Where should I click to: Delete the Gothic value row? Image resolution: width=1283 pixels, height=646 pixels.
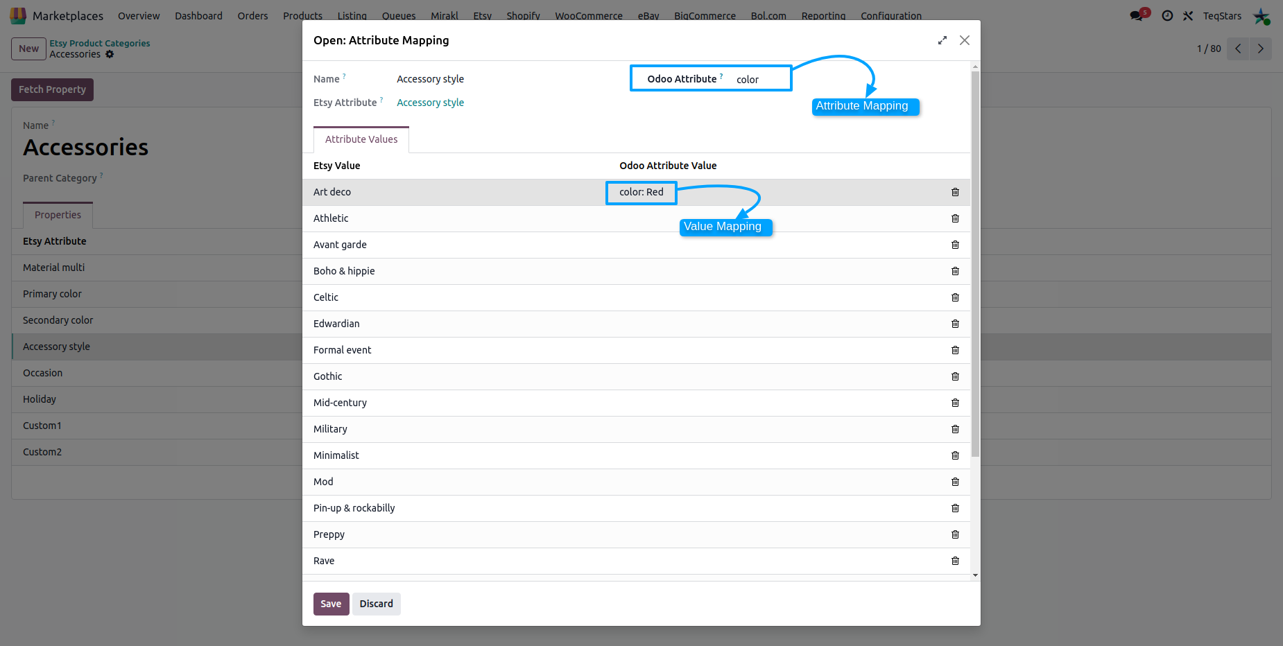[x=955, y=376]
